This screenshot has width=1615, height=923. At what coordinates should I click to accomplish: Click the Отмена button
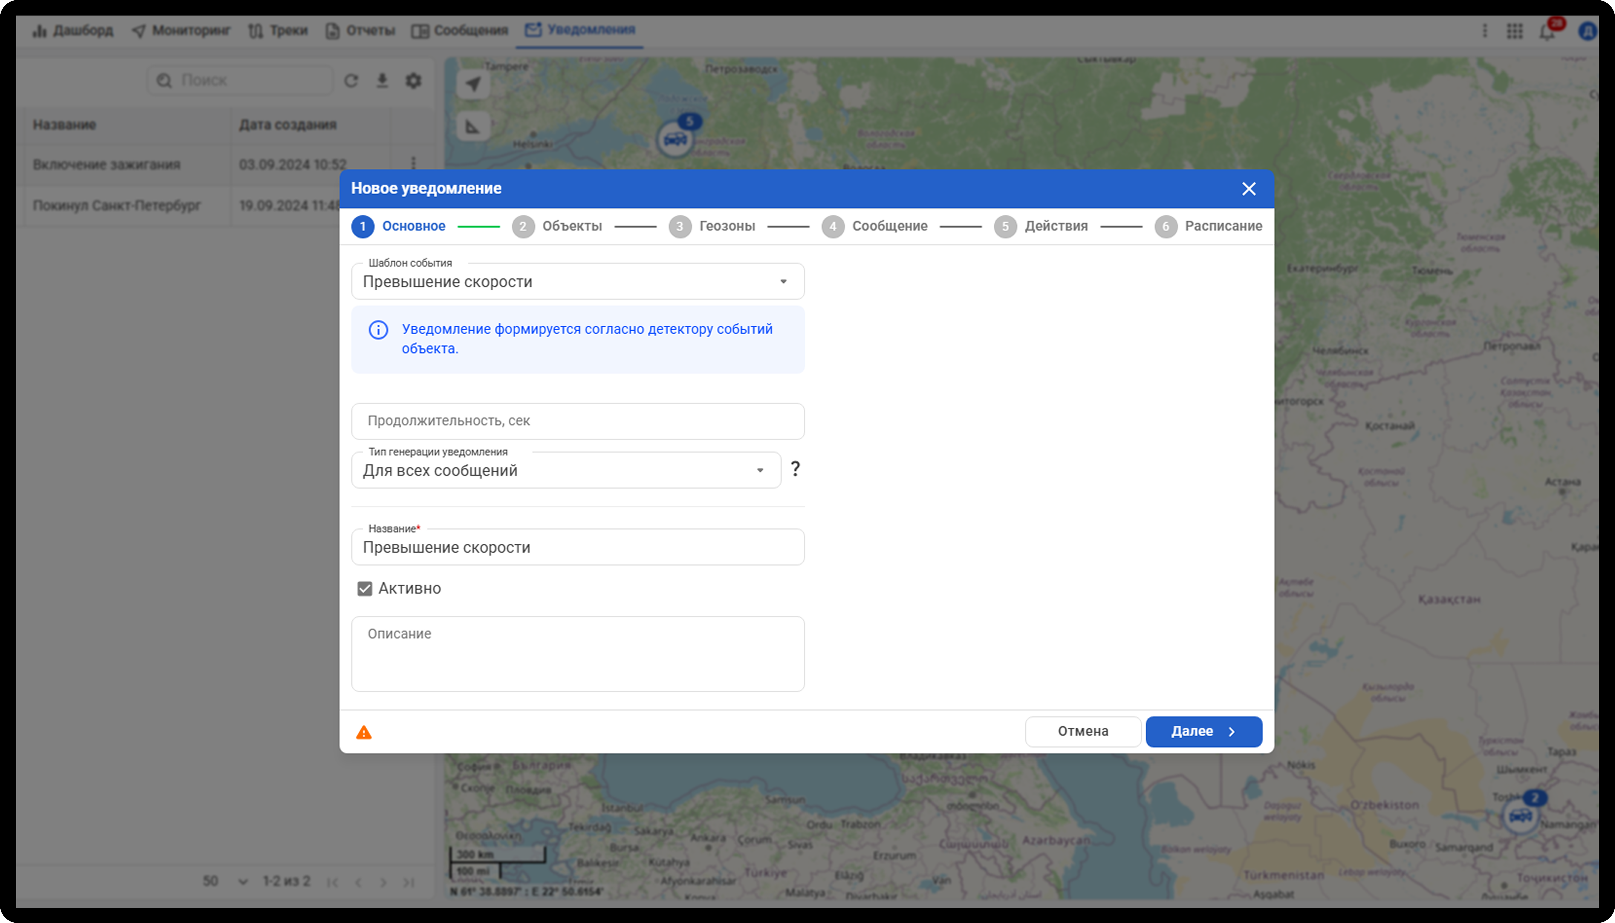(x=1083, y=732)
